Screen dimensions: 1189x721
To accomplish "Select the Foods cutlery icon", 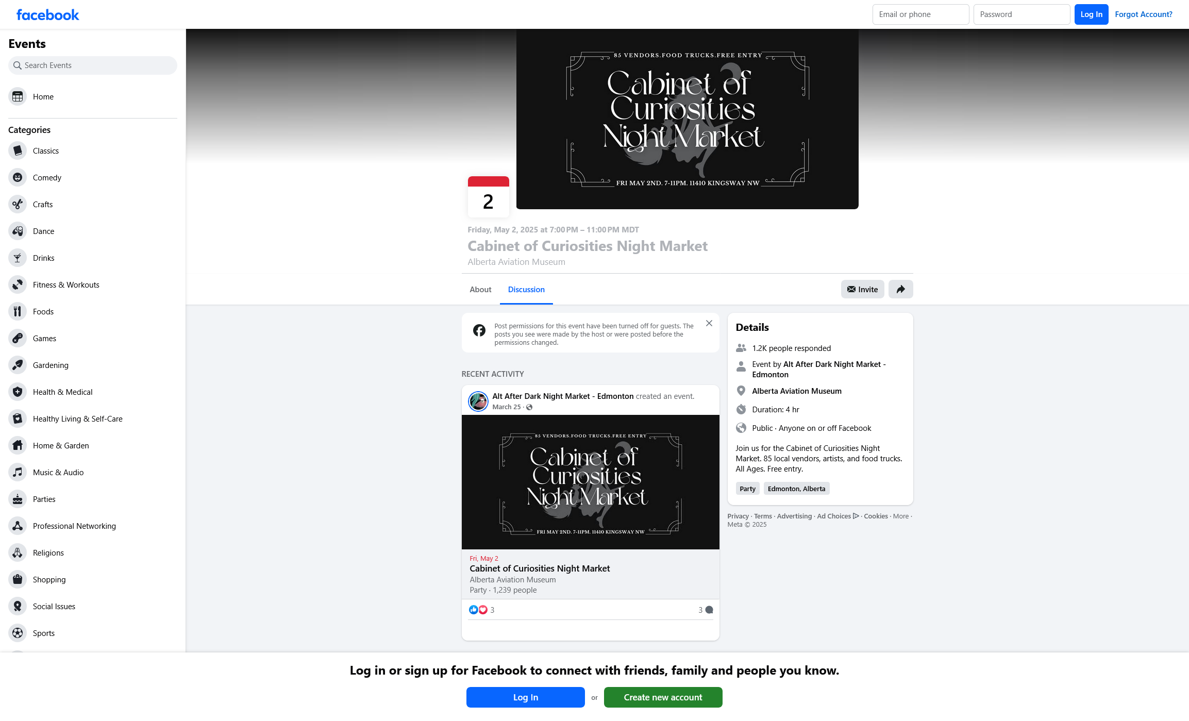I will [x=18, y=311].
